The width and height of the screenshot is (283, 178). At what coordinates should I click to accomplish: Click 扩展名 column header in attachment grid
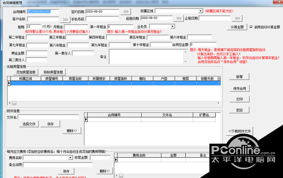(x=204, y=115)
